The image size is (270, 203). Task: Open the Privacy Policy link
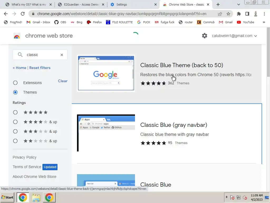click(25, 158)
